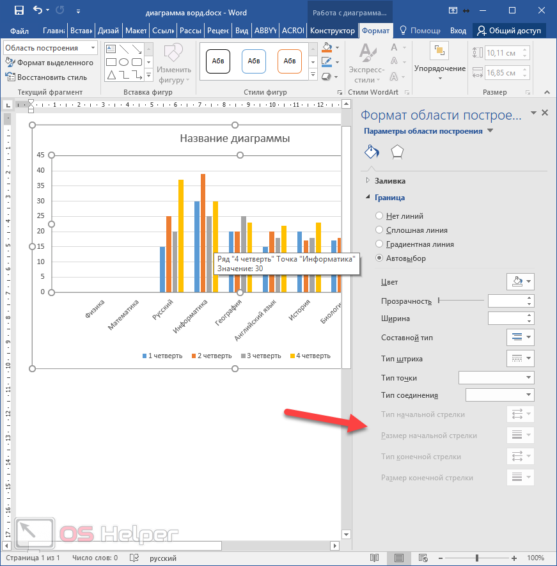
Task: Click the Ширина width input field
Action: (x=506, y=318)
